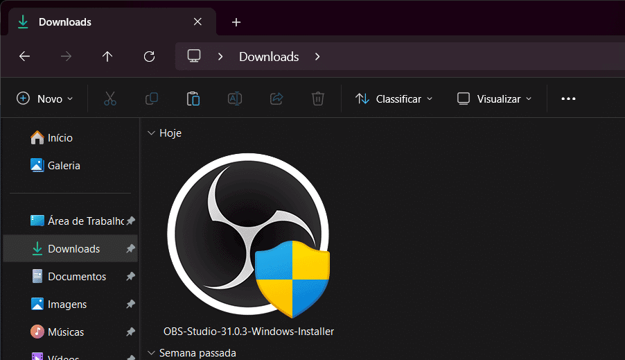Open Documentos in the sidebar
This screenshot has width=625, height=360.
[x=69, y=276]
